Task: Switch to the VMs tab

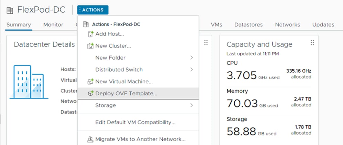Action: (x=216, y=25)
